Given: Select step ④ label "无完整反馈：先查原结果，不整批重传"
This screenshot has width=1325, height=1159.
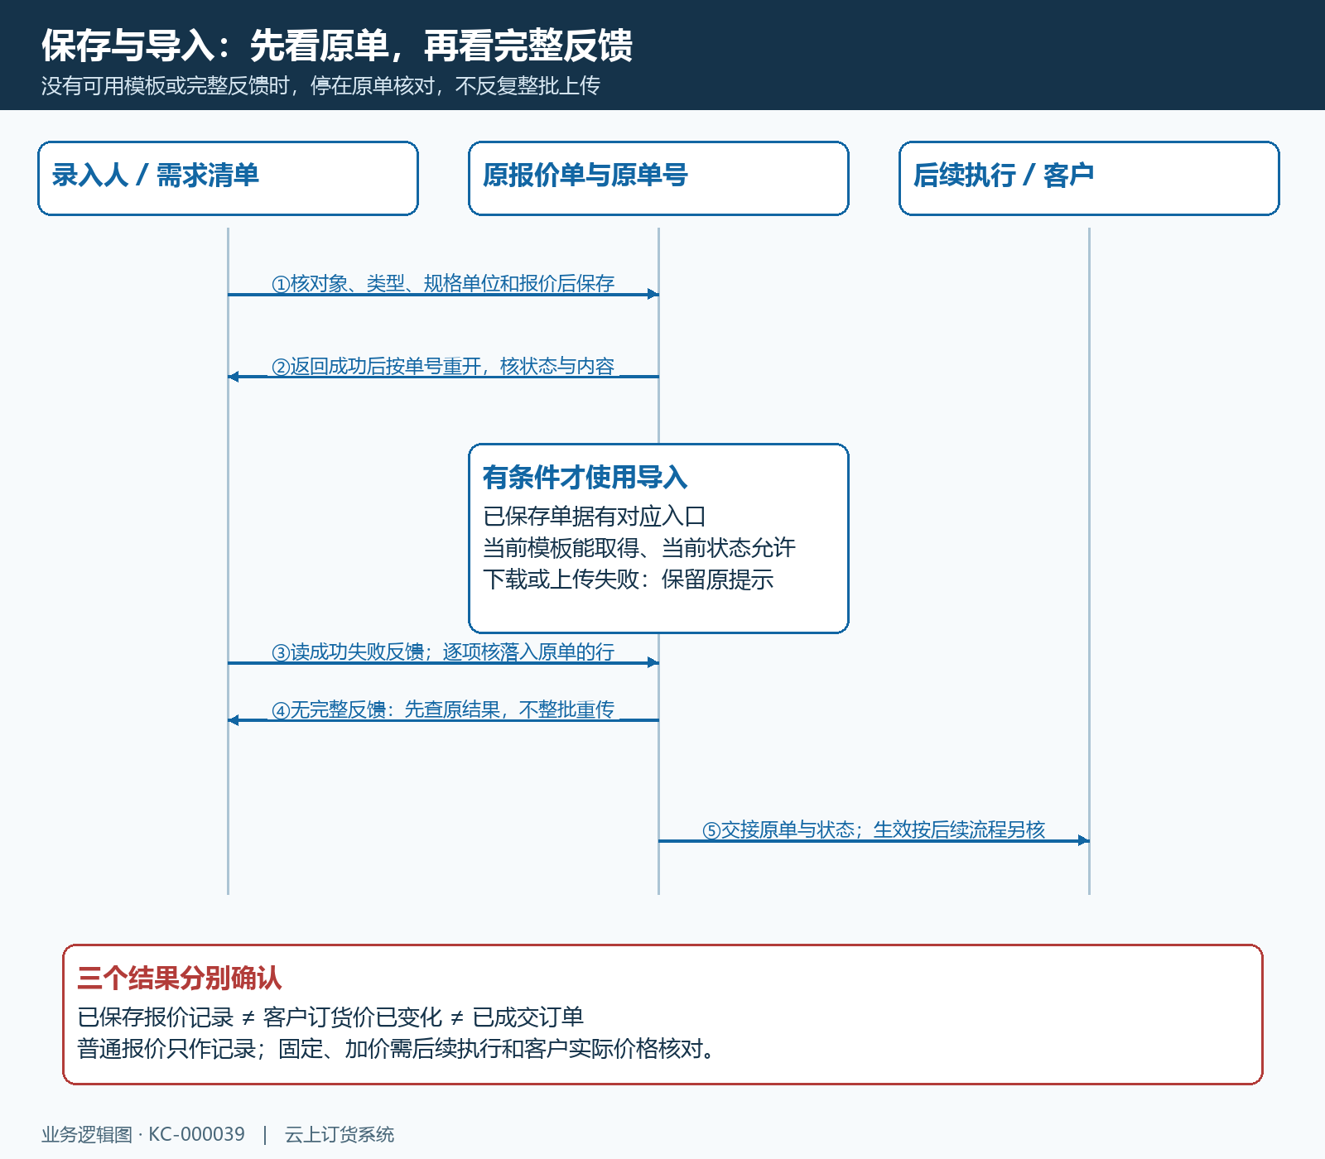Looking at the screenshot, I should (x=443, y=709).
